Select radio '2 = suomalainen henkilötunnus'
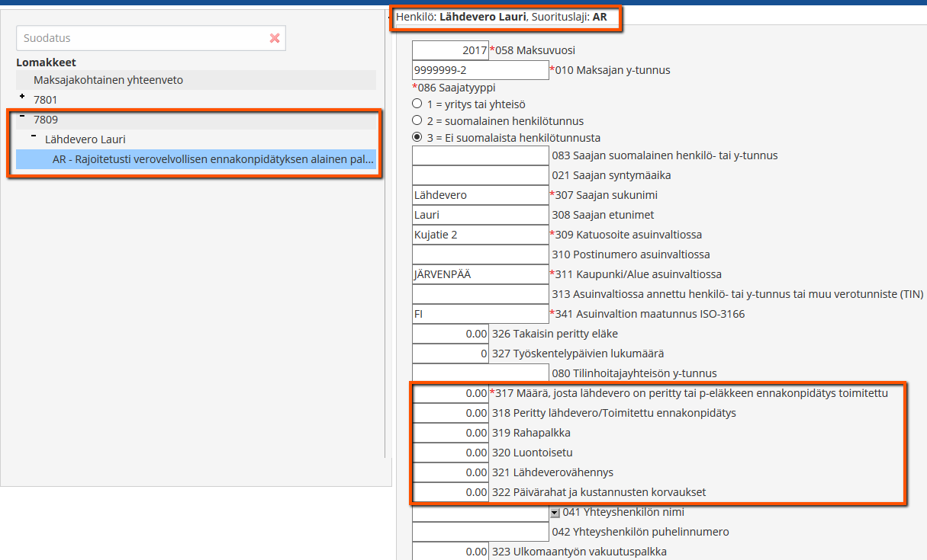927x560 pixels. pos(417,120)
